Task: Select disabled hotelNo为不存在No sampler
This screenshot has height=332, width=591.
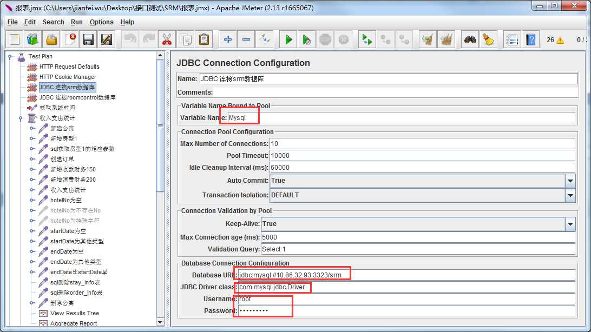Action: point(75,210)
